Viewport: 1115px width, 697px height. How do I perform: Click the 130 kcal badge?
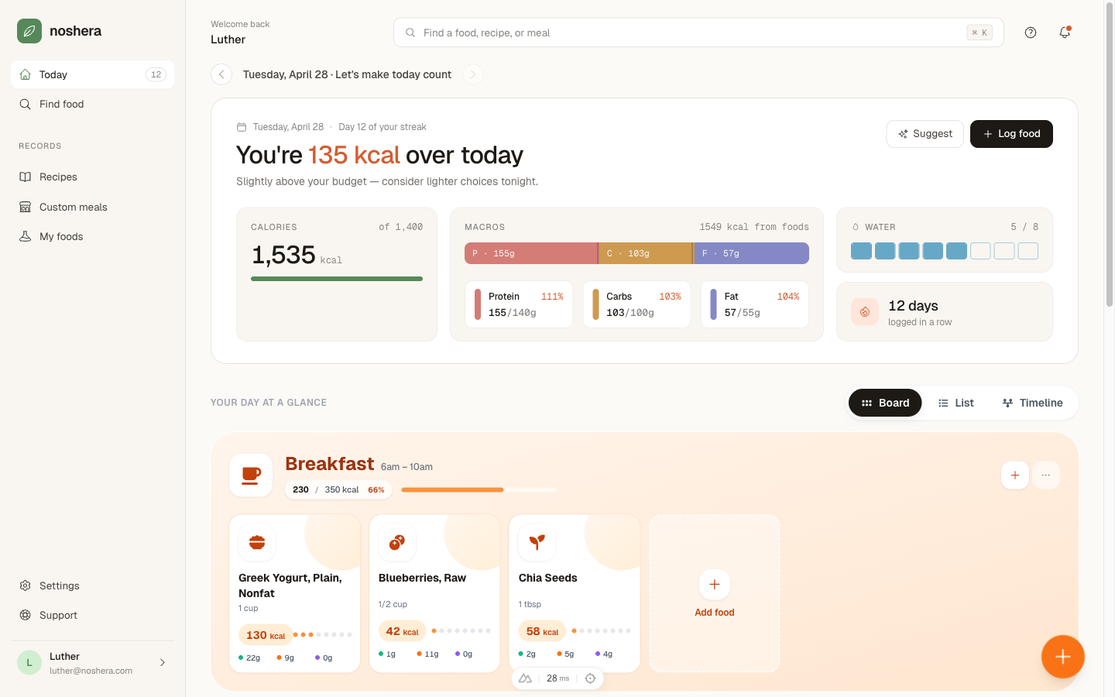coord(266,635)
